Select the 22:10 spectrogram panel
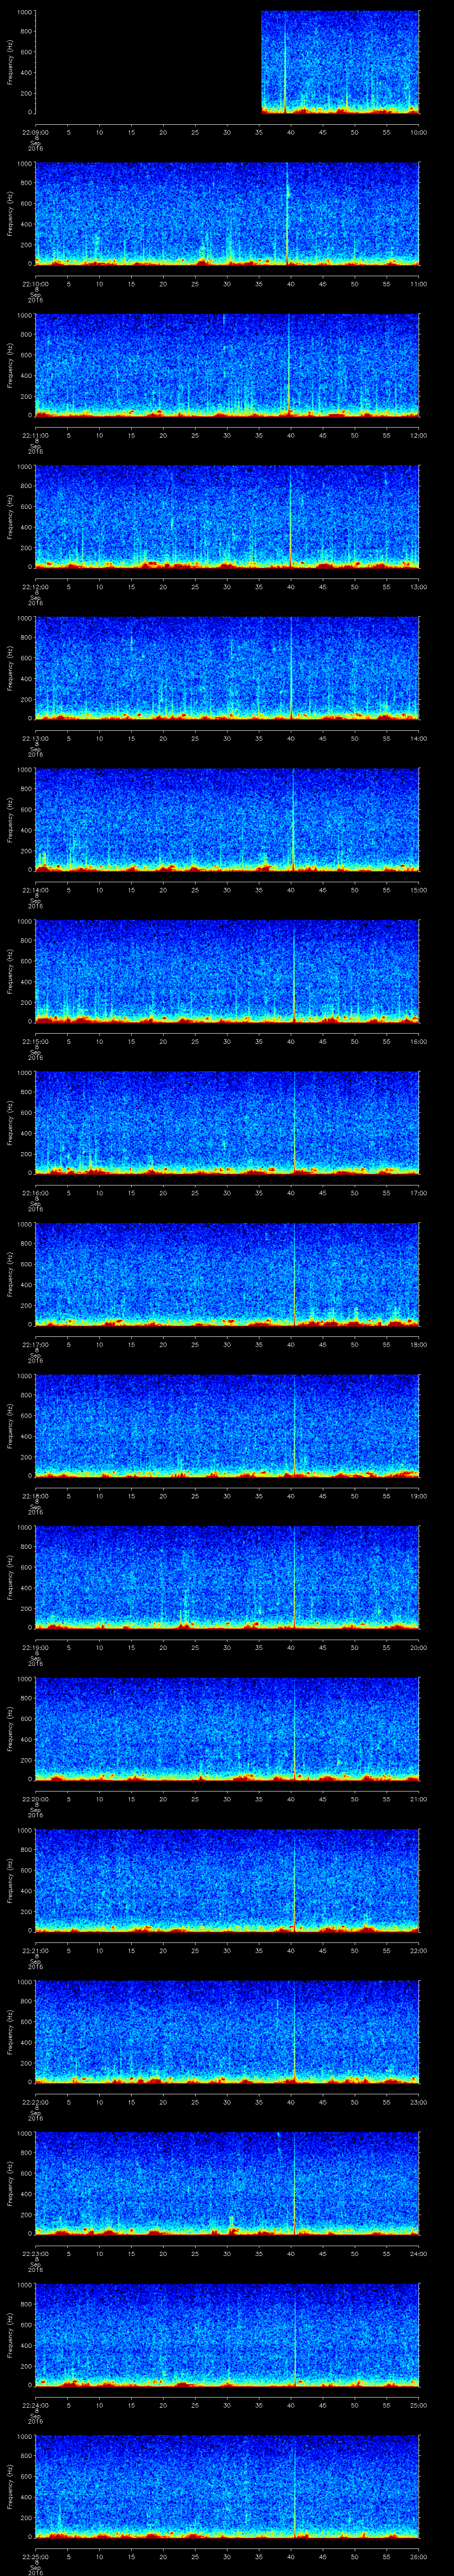 pos(227,213)
